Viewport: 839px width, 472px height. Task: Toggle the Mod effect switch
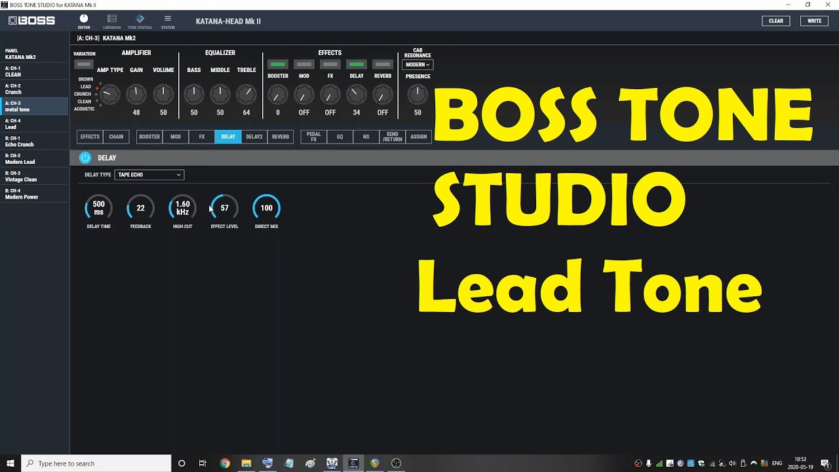304,64
